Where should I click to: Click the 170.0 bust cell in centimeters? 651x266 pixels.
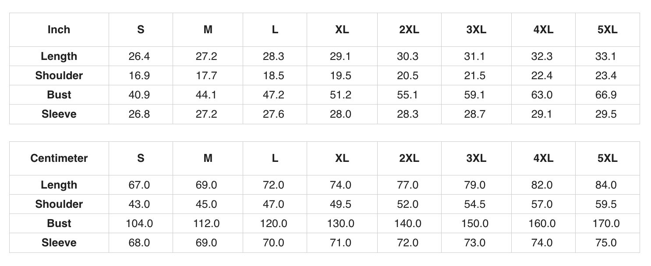606,224
